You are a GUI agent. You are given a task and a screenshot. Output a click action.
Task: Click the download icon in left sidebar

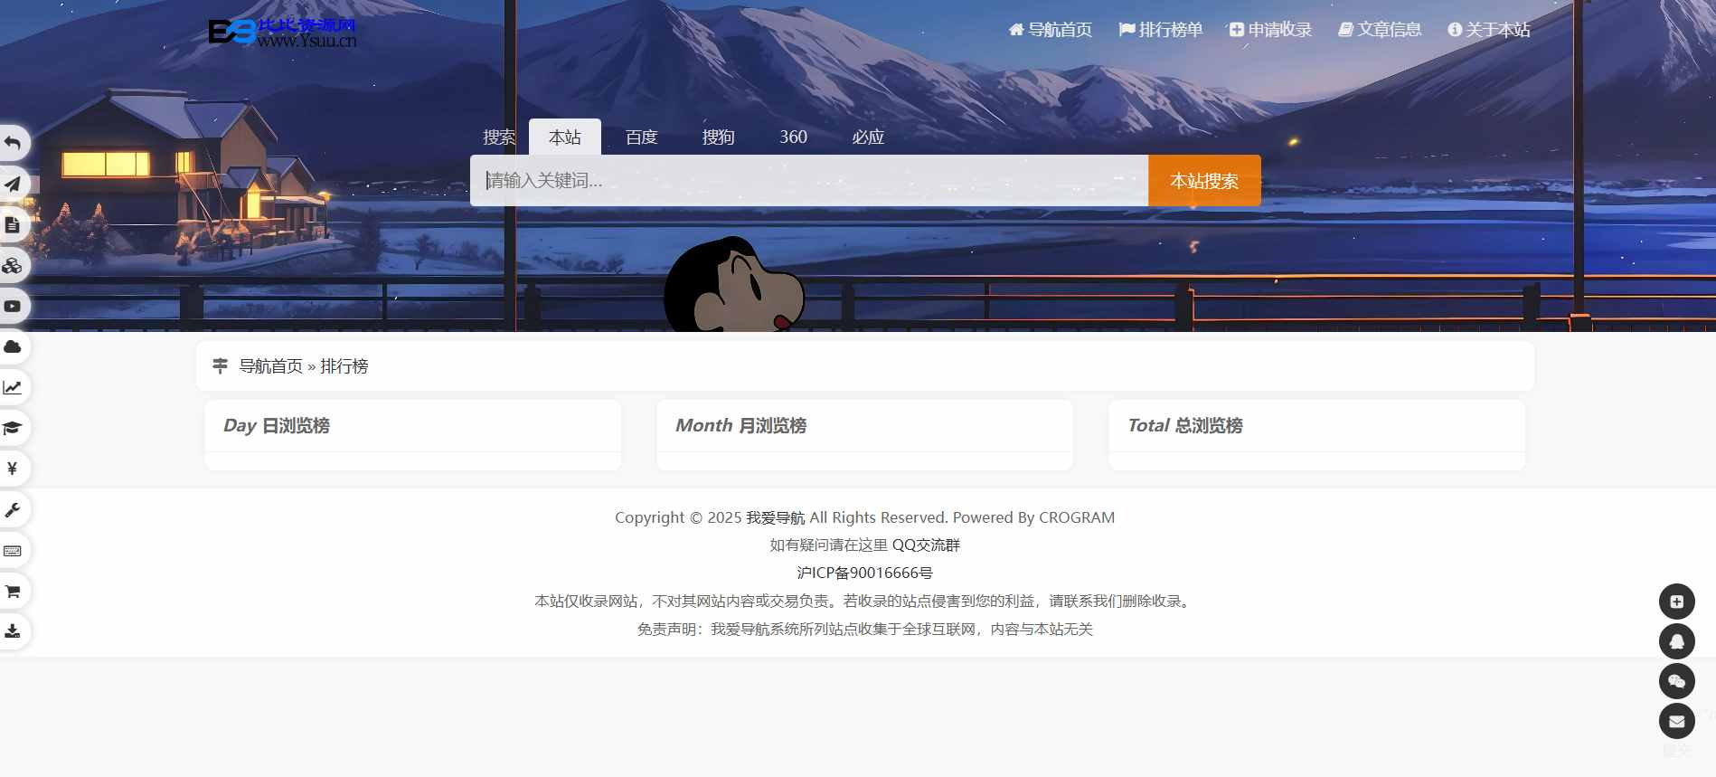[x=13, y=631]
